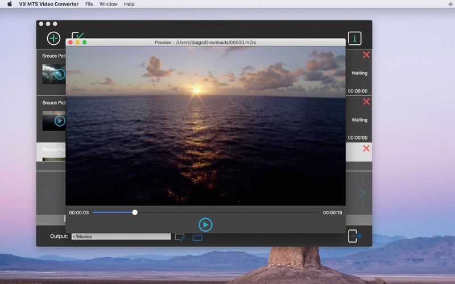Open the Window menu
Image resolution: width=455 pixels, height=284 pixels.
[108, 4]
